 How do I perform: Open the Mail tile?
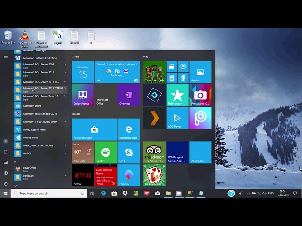point(117,72)
